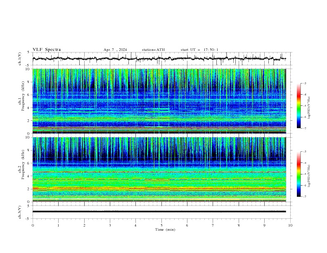The width and height of the screenshot is (327, 253).
Task: Click the "3" tick on the Time axis
Action: (110, 225)
